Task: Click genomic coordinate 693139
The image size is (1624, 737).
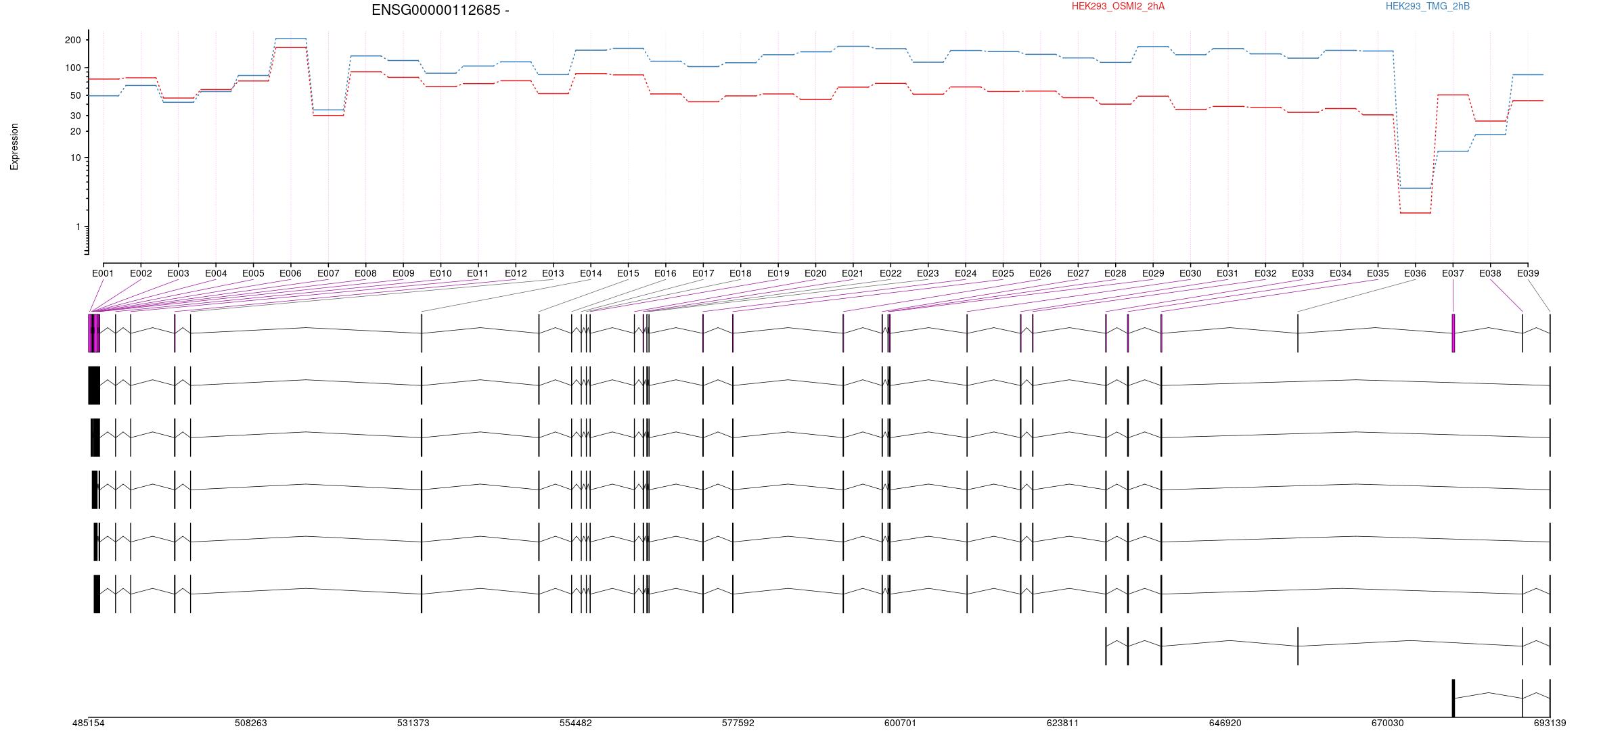Action: coord(1550,723)
